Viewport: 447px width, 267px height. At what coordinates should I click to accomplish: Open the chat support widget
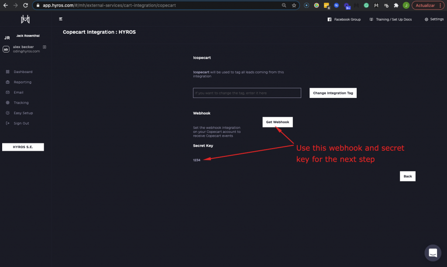[433, 253]
